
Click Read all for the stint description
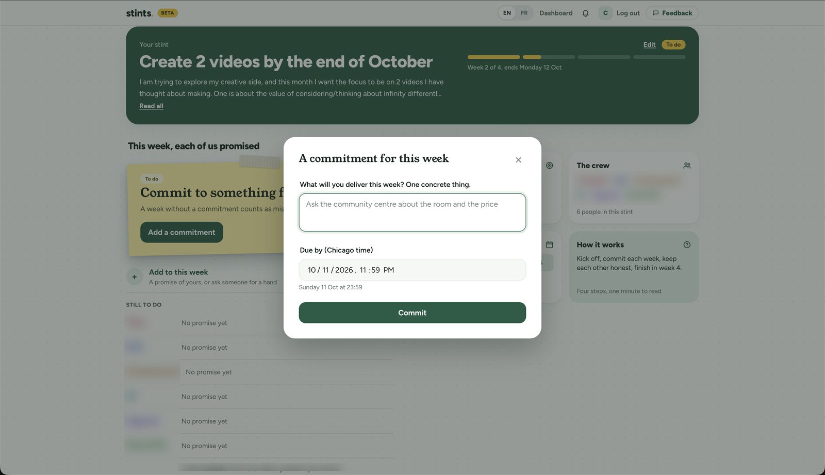point(151,106)
